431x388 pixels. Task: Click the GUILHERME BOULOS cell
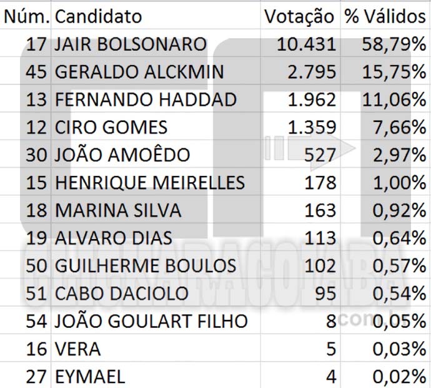(156, 265)
